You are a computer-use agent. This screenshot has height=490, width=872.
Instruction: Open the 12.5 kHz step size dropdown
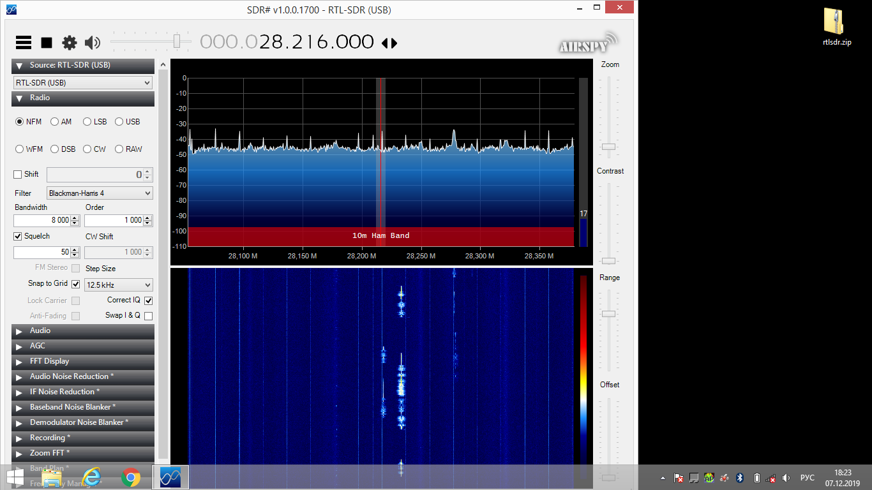click(x=119, y=285)
